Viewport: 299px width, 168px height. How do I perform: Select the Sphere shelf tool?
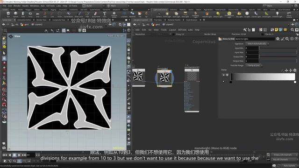(15, 14)
